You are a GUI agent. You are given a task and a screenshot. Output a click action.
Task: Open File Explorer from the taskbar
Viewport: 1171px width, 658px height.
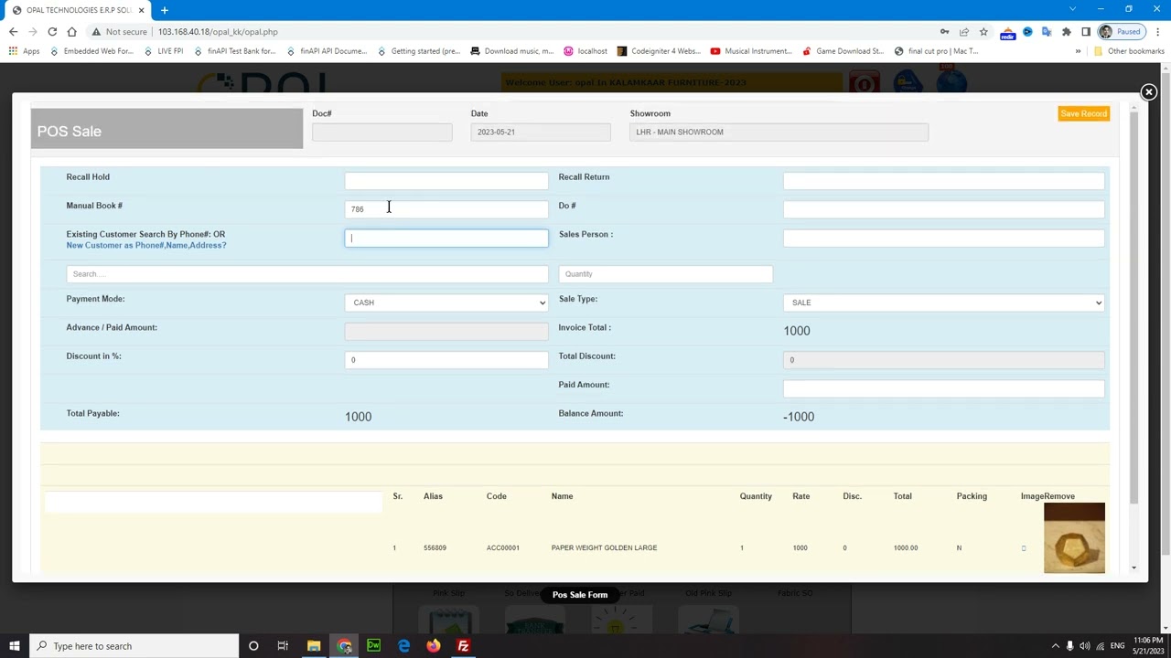click(314, 646)
